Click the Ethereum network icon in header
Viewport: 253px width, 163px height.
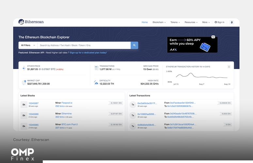point(232,22)
